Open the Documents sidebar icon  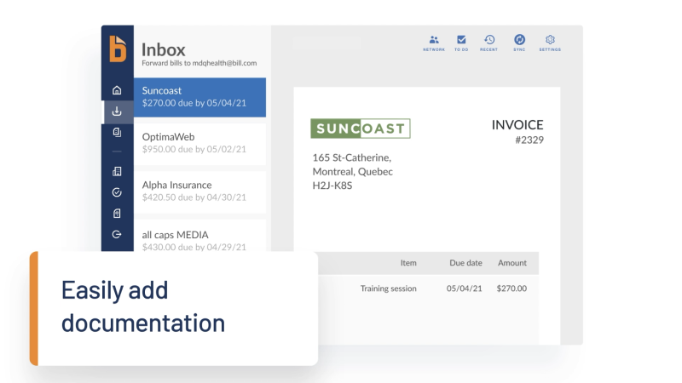[x=117, y=133]
